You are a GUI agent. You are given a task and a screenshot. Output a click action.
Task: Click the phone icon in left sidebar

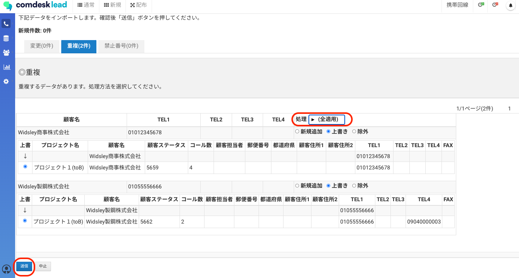pyautogui.click(x=6, y=24)
